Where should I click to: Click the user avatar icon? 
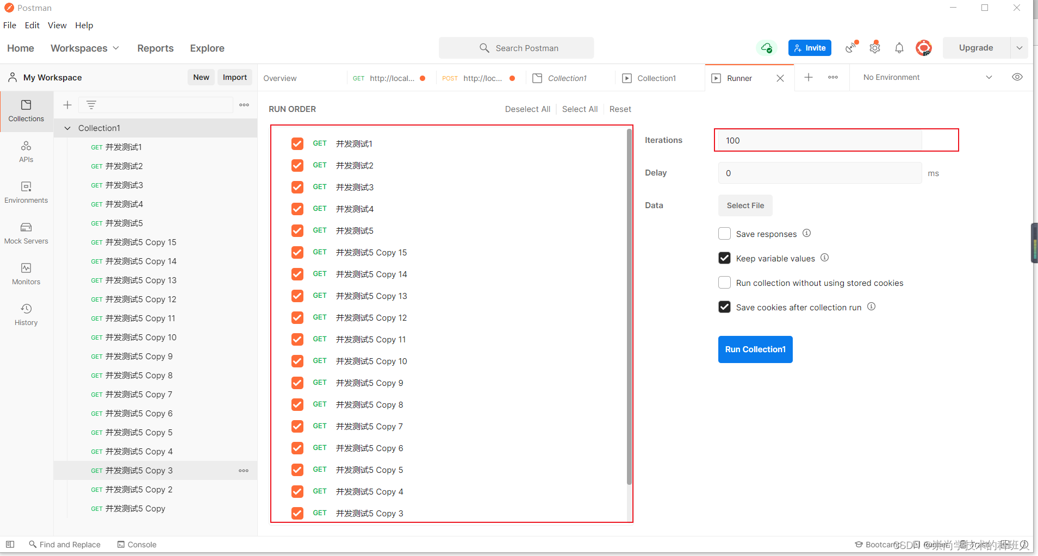click(924, 48)
